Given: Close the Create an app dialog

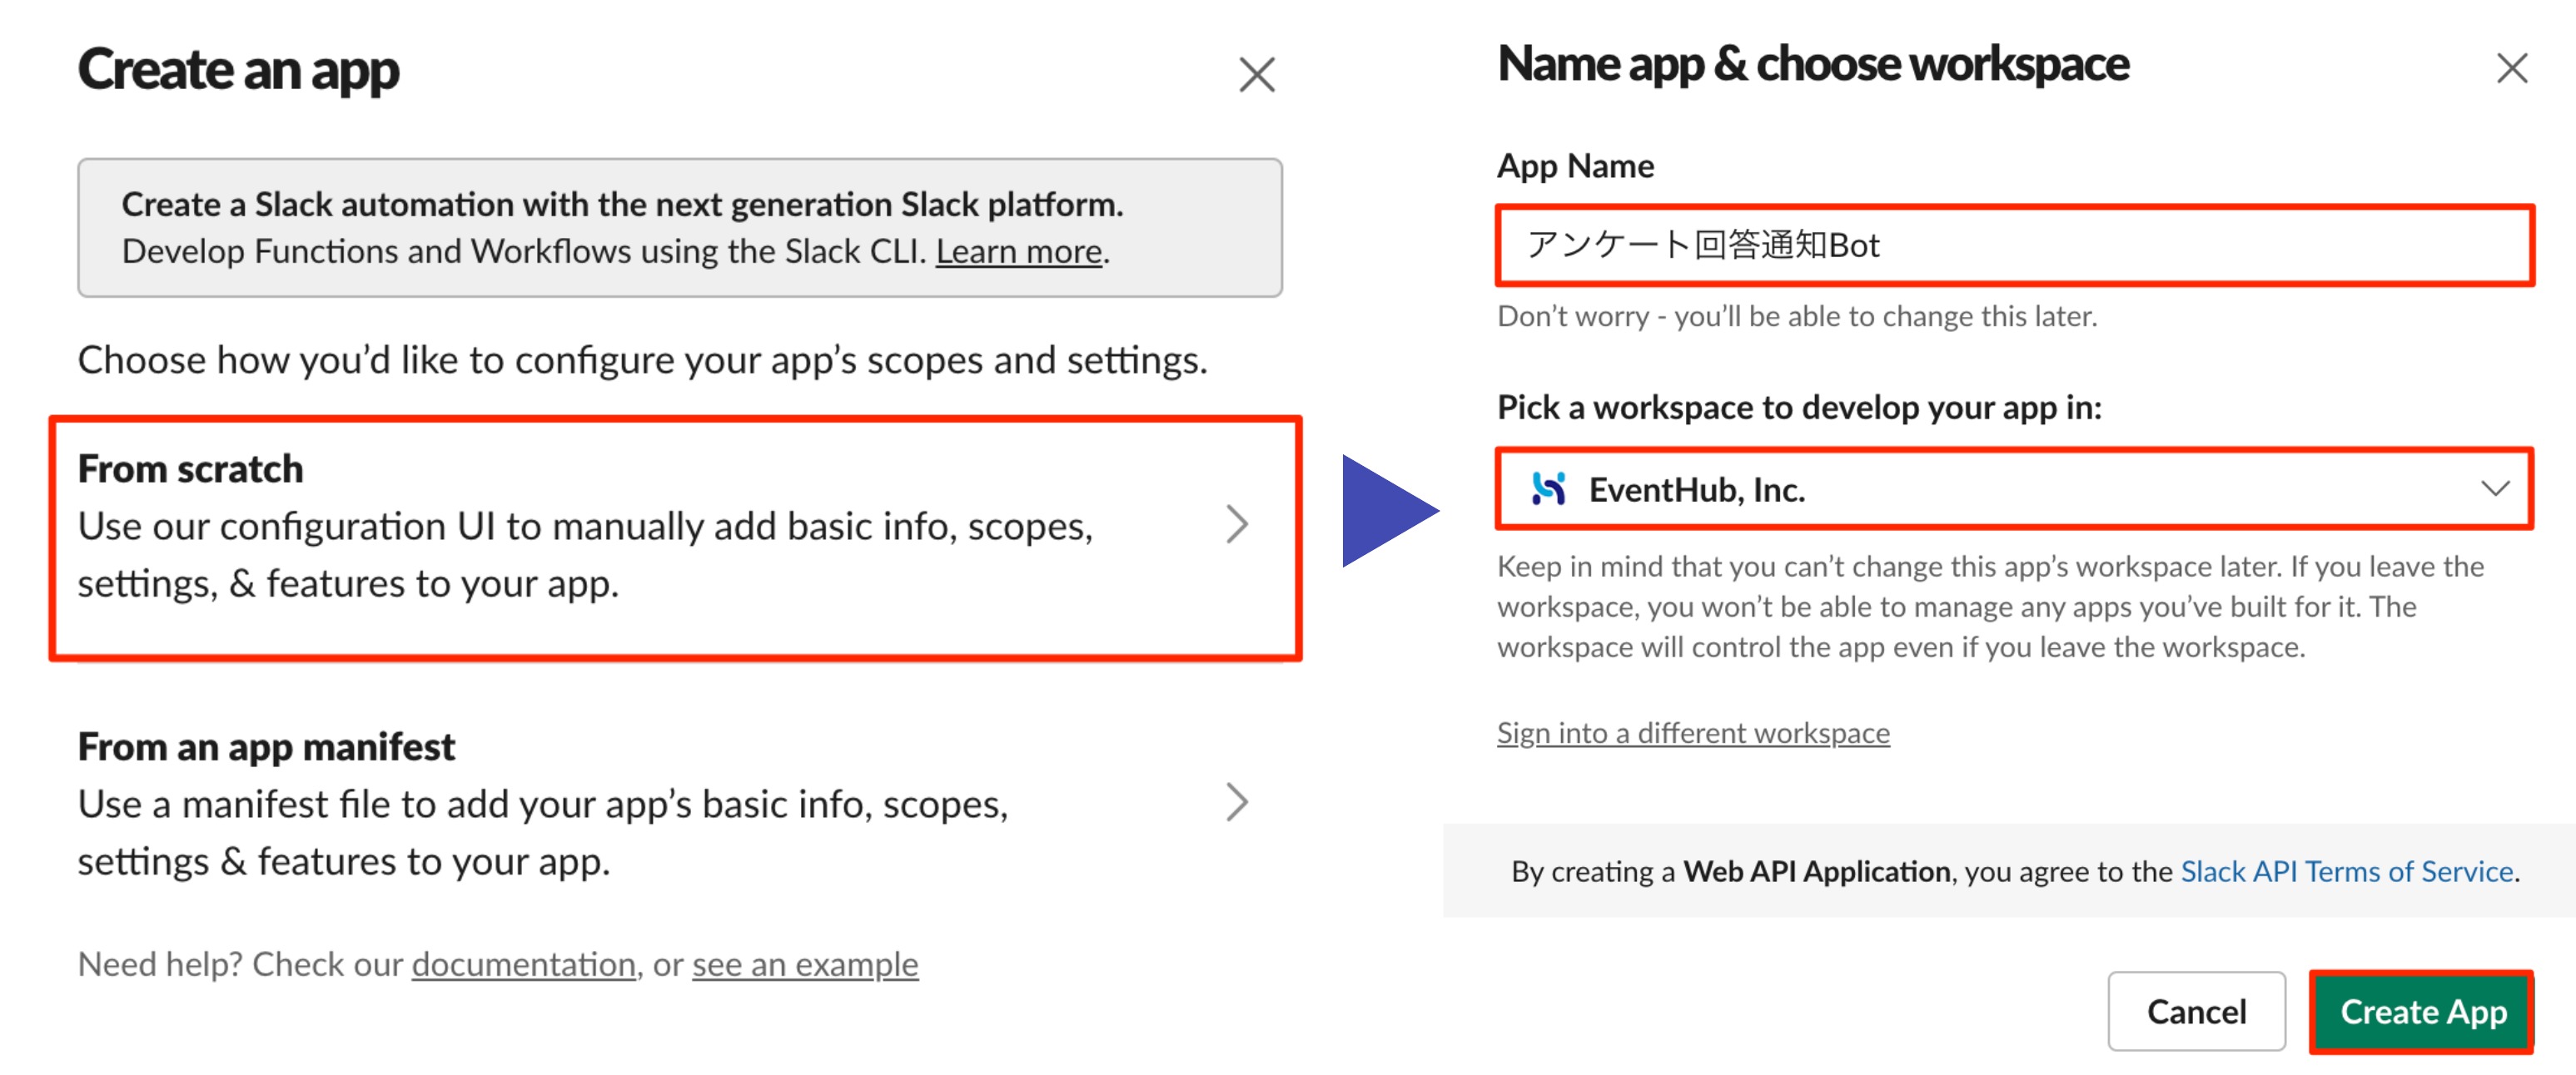Looking at the screenshot, I should [1256, 74].
